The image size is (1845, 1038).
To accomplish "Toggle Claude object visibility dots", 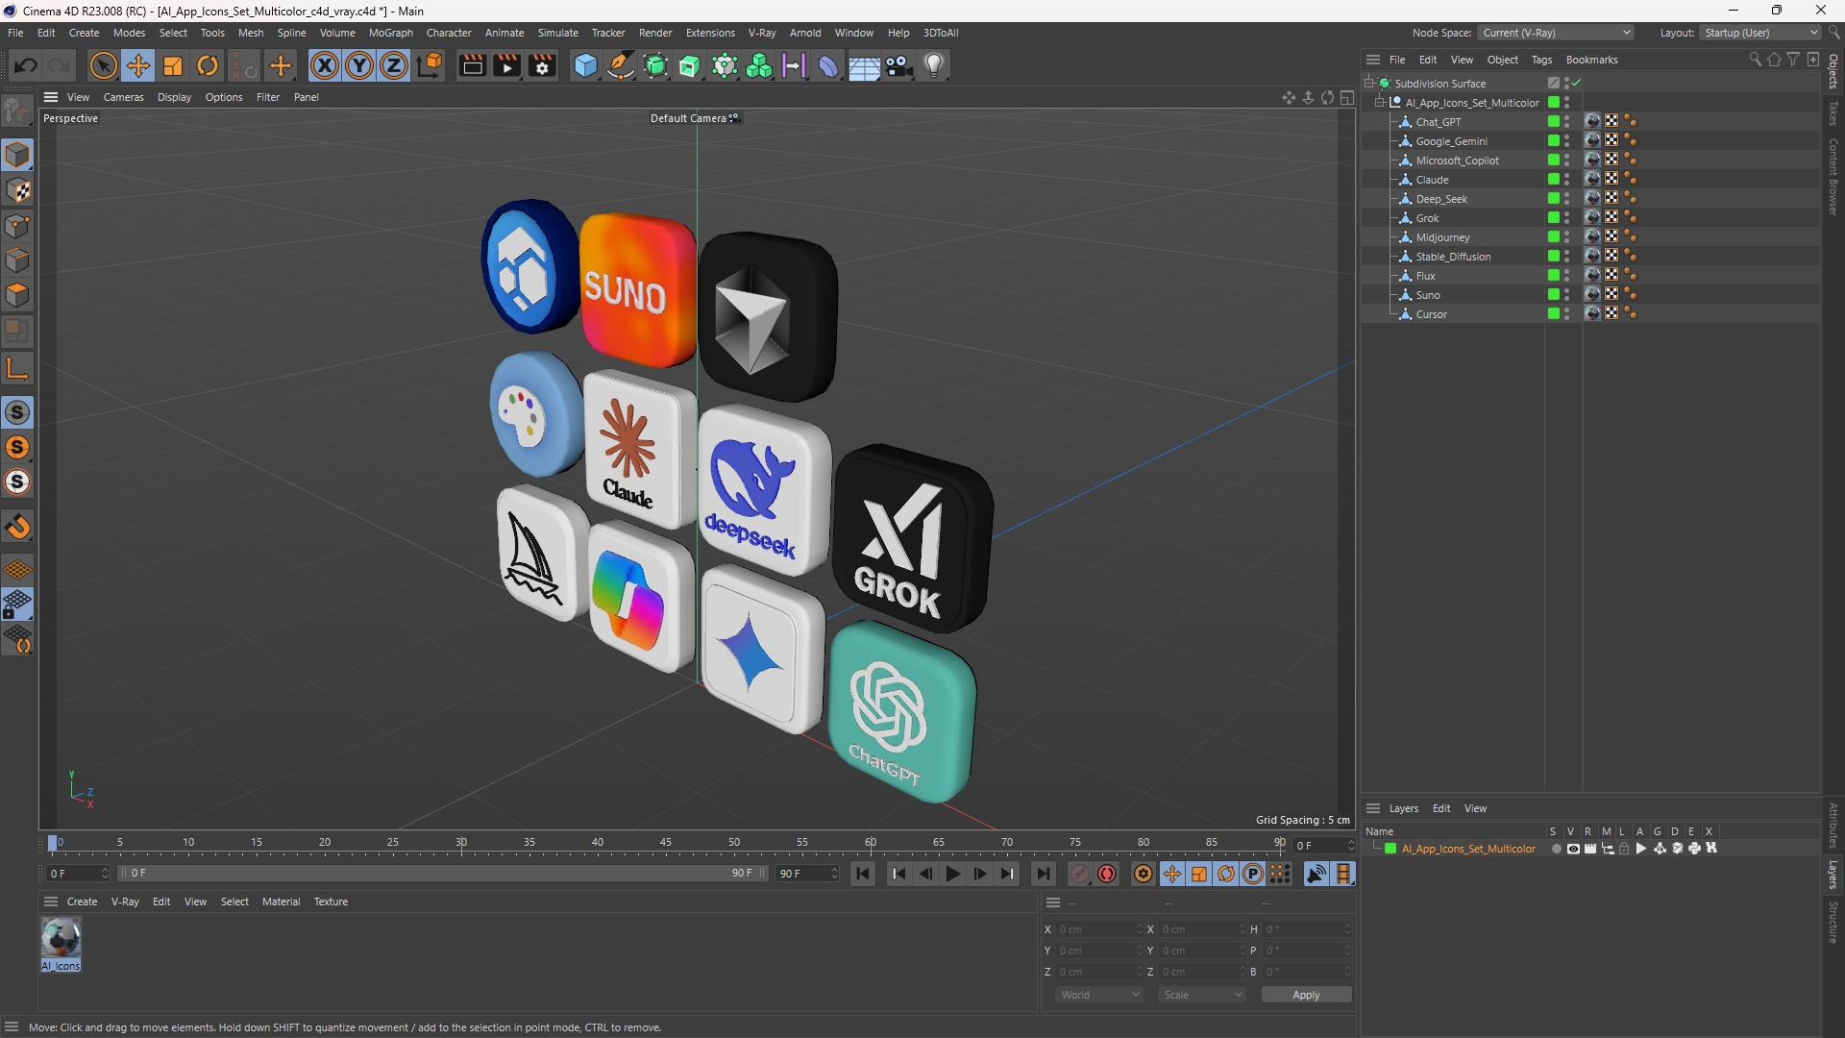I will 1567,180.
